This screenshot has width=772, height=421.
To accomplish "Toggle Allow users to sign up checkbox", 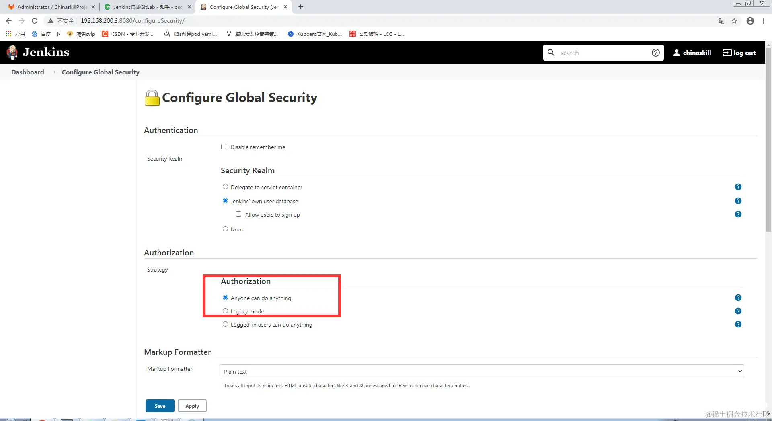I will coord(238,214).
